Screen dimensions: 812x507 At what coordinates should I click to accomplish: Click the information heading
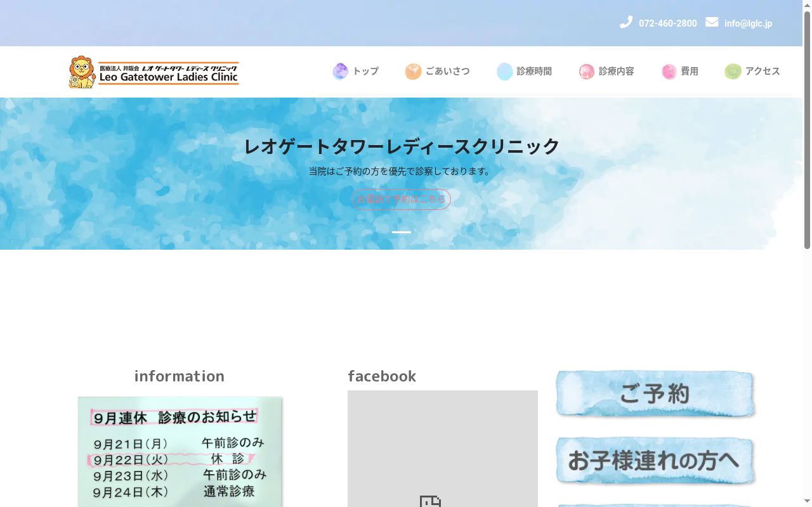[180, 376]
